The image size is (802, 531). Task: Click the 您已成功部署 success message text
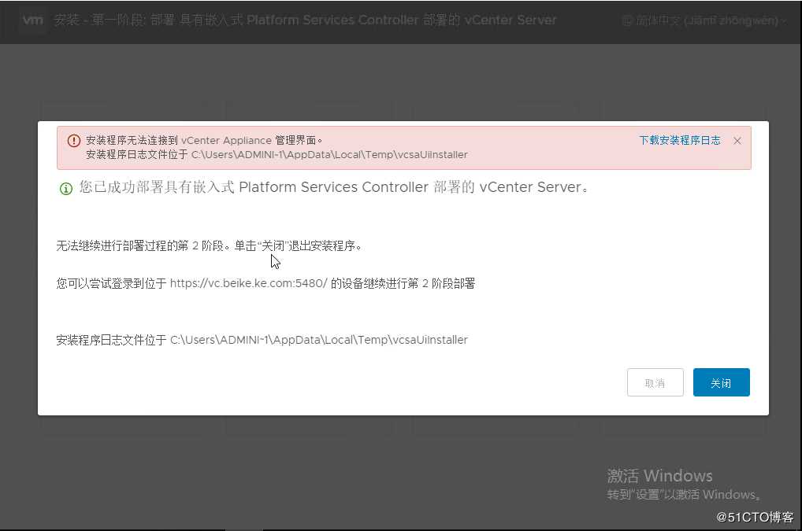[333, 187]
